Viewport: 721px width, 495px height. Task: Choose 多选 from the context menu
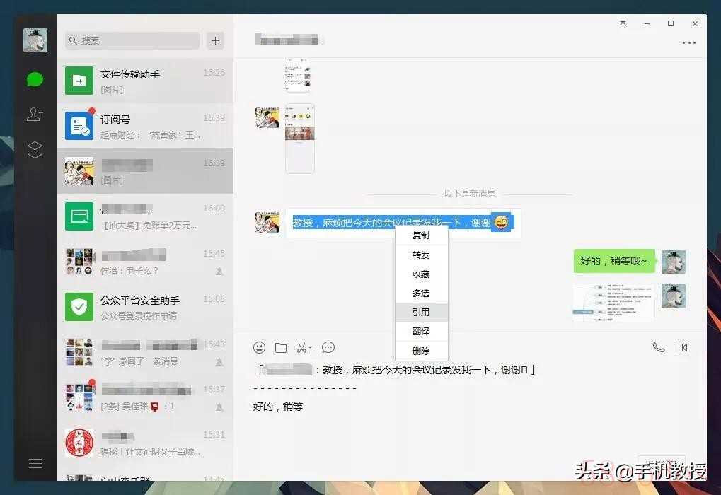click(421, 293)
